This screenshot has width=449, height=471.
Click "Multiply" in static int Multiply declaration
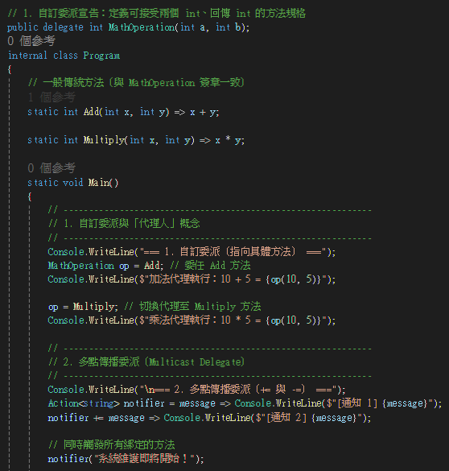pos(104,140)
